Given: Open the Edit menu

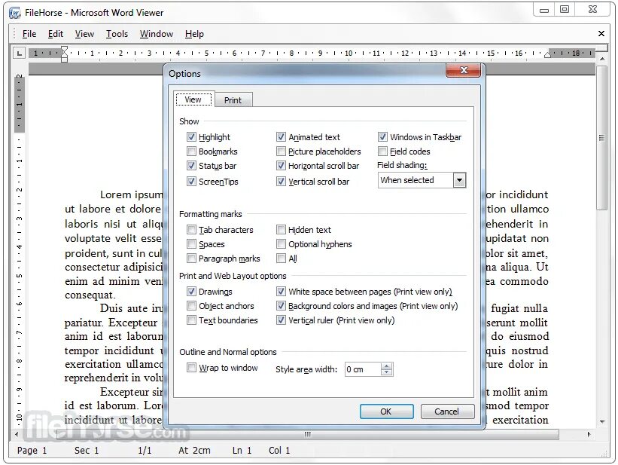Looking at the screenshot, I should 56,34.
